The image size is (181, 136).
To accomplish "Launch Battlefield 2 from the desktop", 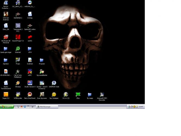I will point(18,14).
